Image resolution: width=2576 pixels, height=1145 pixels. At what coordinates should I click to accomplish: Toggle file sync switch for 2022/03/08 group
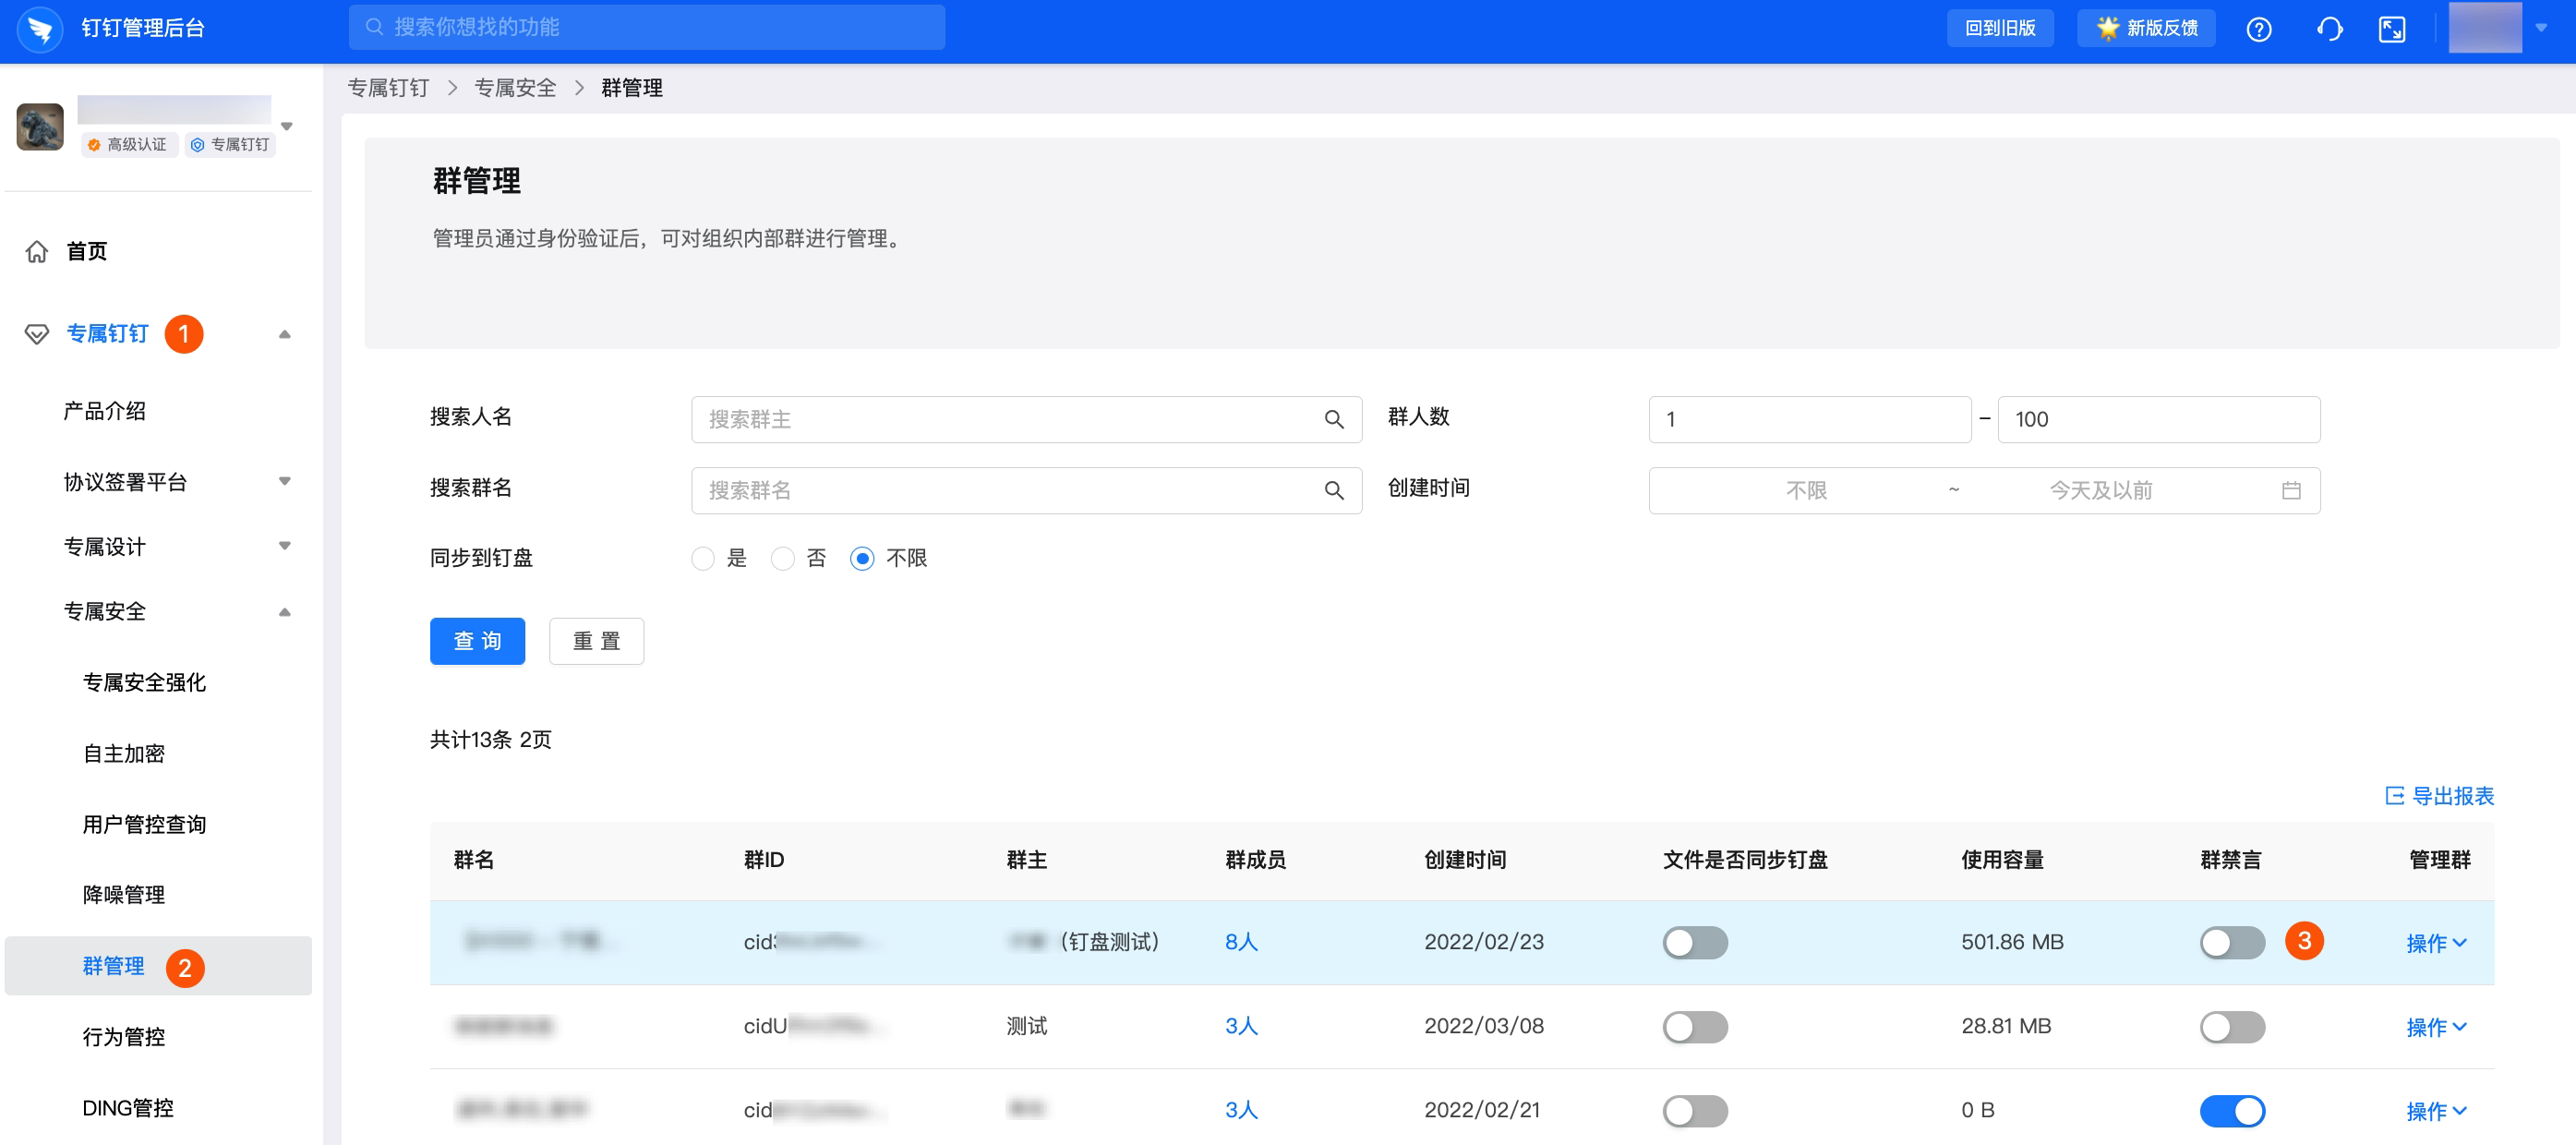[1694, 1026]
